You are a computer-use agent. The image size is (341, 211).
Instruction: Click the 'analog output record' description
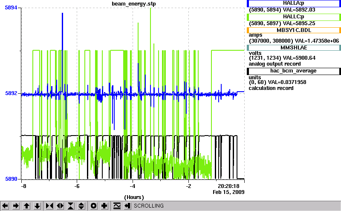point(275,64)
